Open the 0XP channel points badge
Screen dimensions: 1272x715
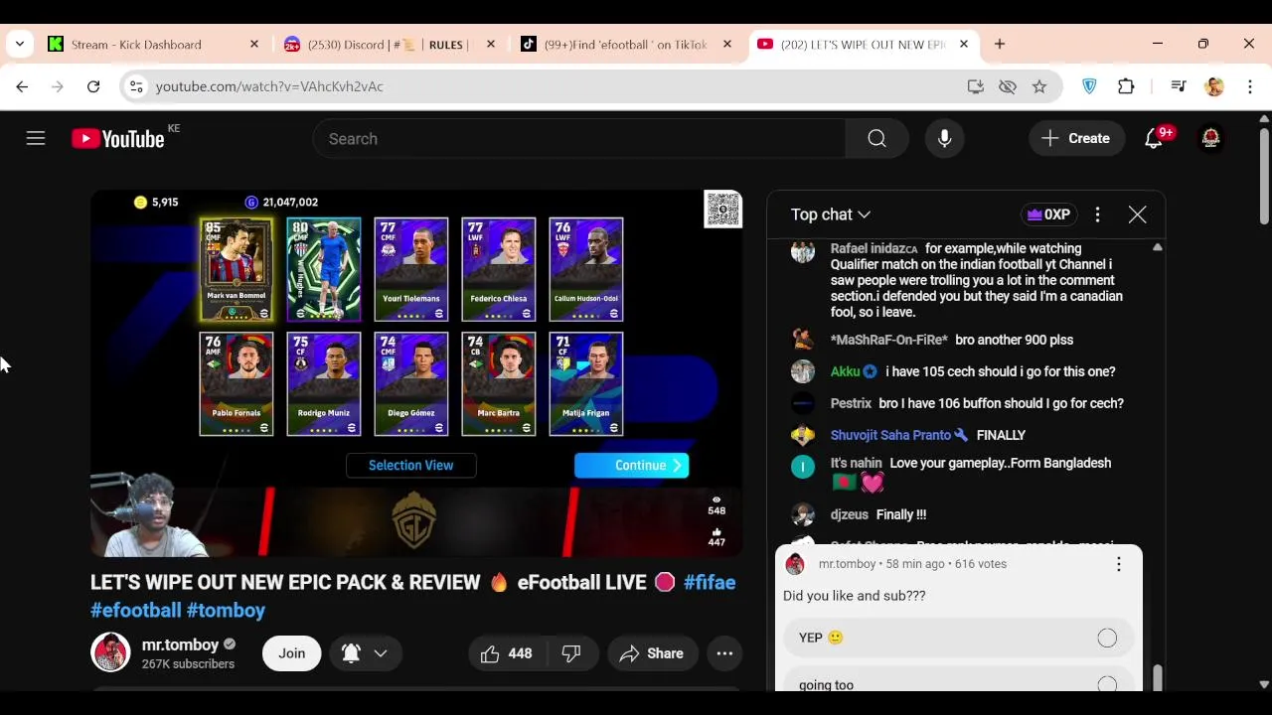(1048, 214)
